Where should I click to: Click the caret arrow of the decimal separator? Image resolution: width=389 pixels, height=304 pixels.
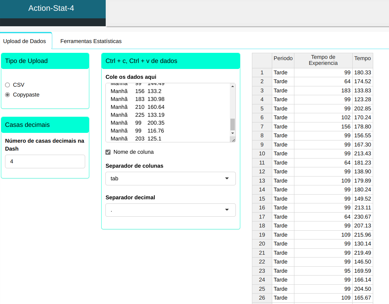click(x=227, y=210)
